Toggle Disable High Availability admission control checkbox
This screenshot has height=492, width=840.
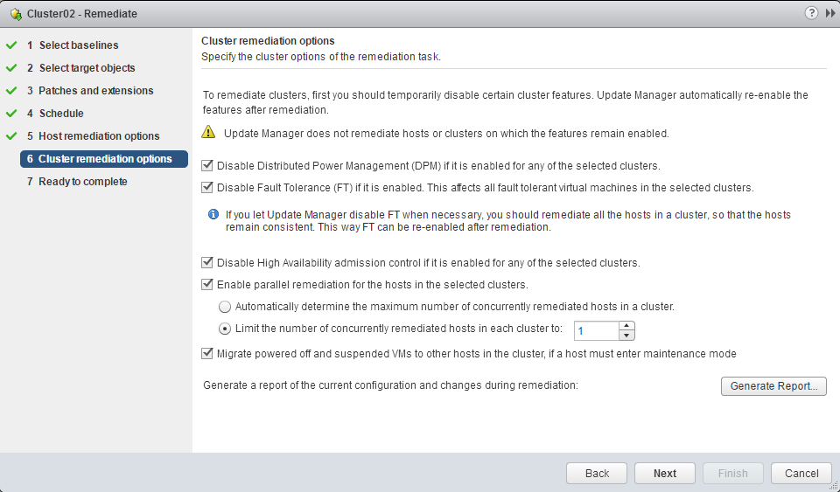207,262
